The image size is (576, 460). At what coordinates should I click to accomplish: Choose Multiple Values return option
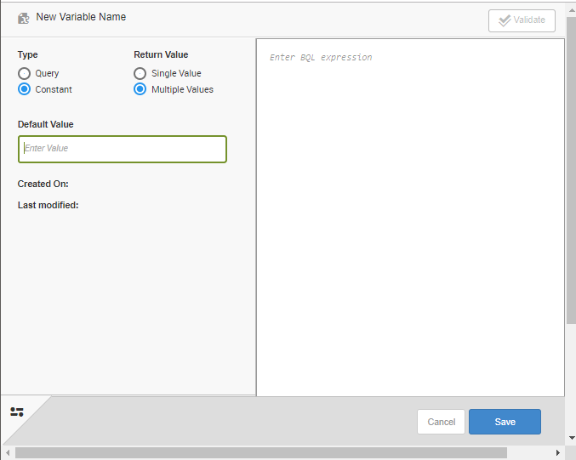(x=140, y=89)
